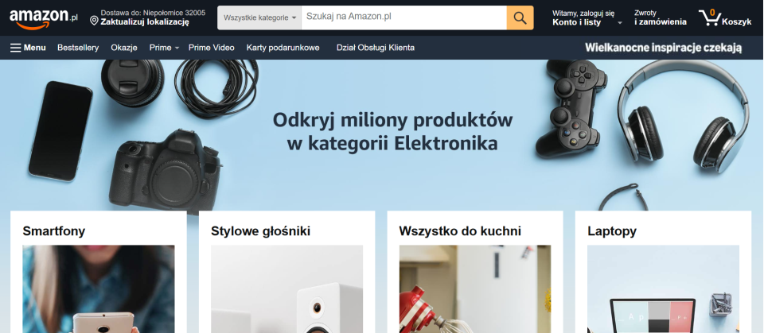This screenshot has width=764, height=333.
Task: Click the Amazon.pl logo
Action: 43,18
